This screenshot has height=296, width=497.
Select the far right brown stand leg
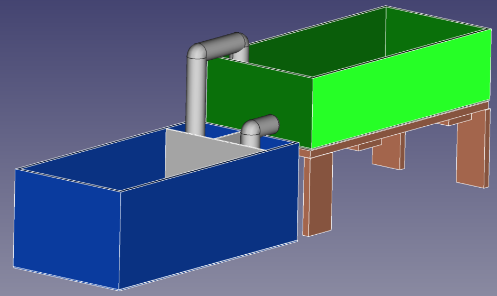(x=473, y=149)
